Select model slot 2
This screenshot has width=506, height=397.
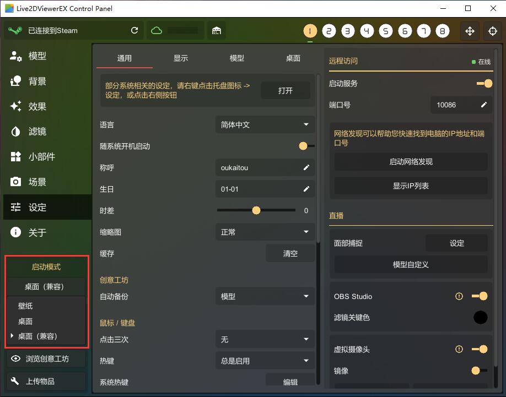[329, 31]
